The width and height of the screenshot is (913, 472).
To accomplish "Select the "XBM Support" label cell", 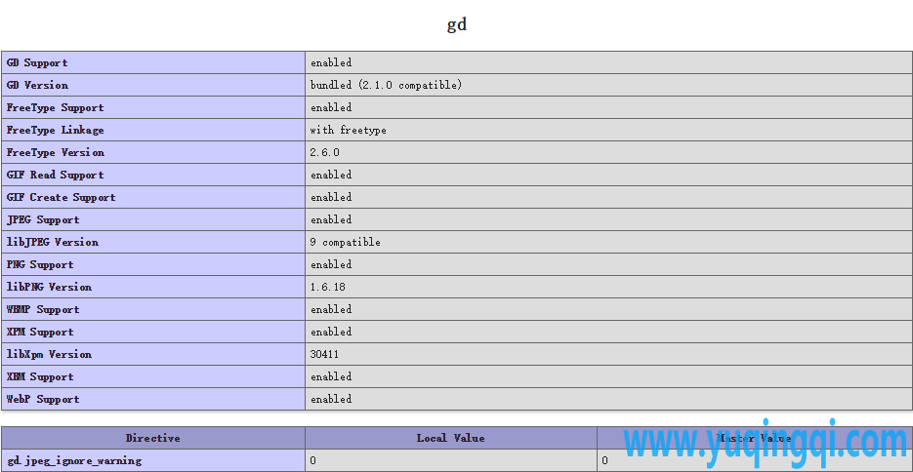I will (x=153, y=376).
